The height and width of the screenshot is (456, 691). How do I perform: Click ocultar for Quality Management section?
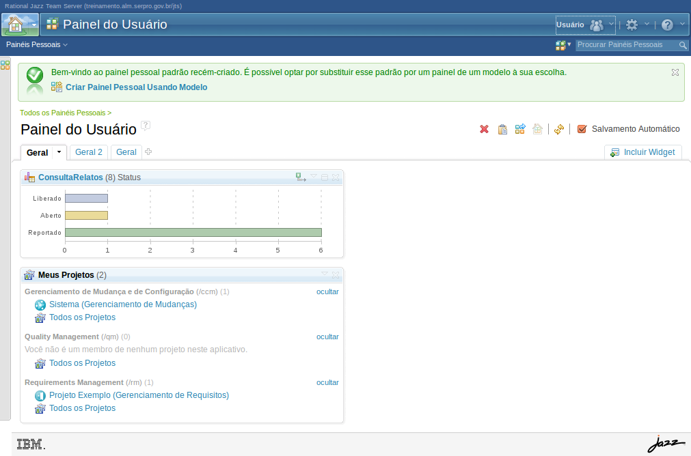tap(327, 337)
